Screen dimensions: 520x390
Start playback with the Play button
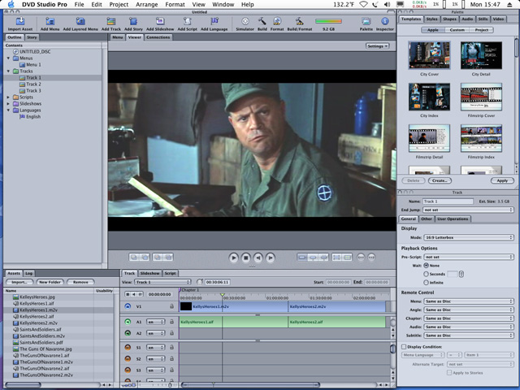tap(233, 258)
